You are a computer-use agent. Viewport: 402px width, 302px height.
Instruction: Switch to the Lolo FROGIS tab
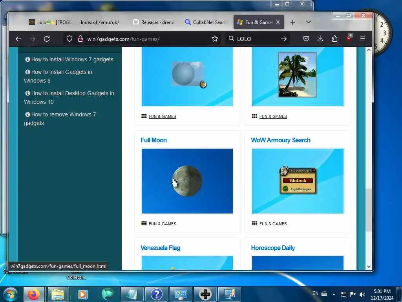click(x=50, y=22)
